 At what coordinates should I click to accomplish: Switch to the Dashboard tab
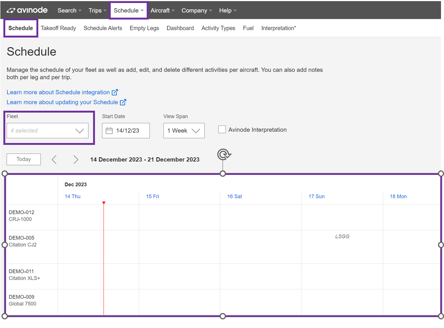(180, 28)
